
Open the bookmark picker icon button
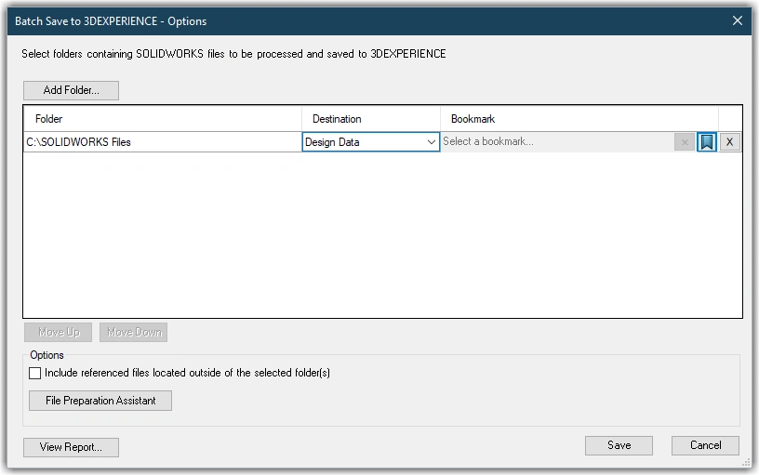707,142
